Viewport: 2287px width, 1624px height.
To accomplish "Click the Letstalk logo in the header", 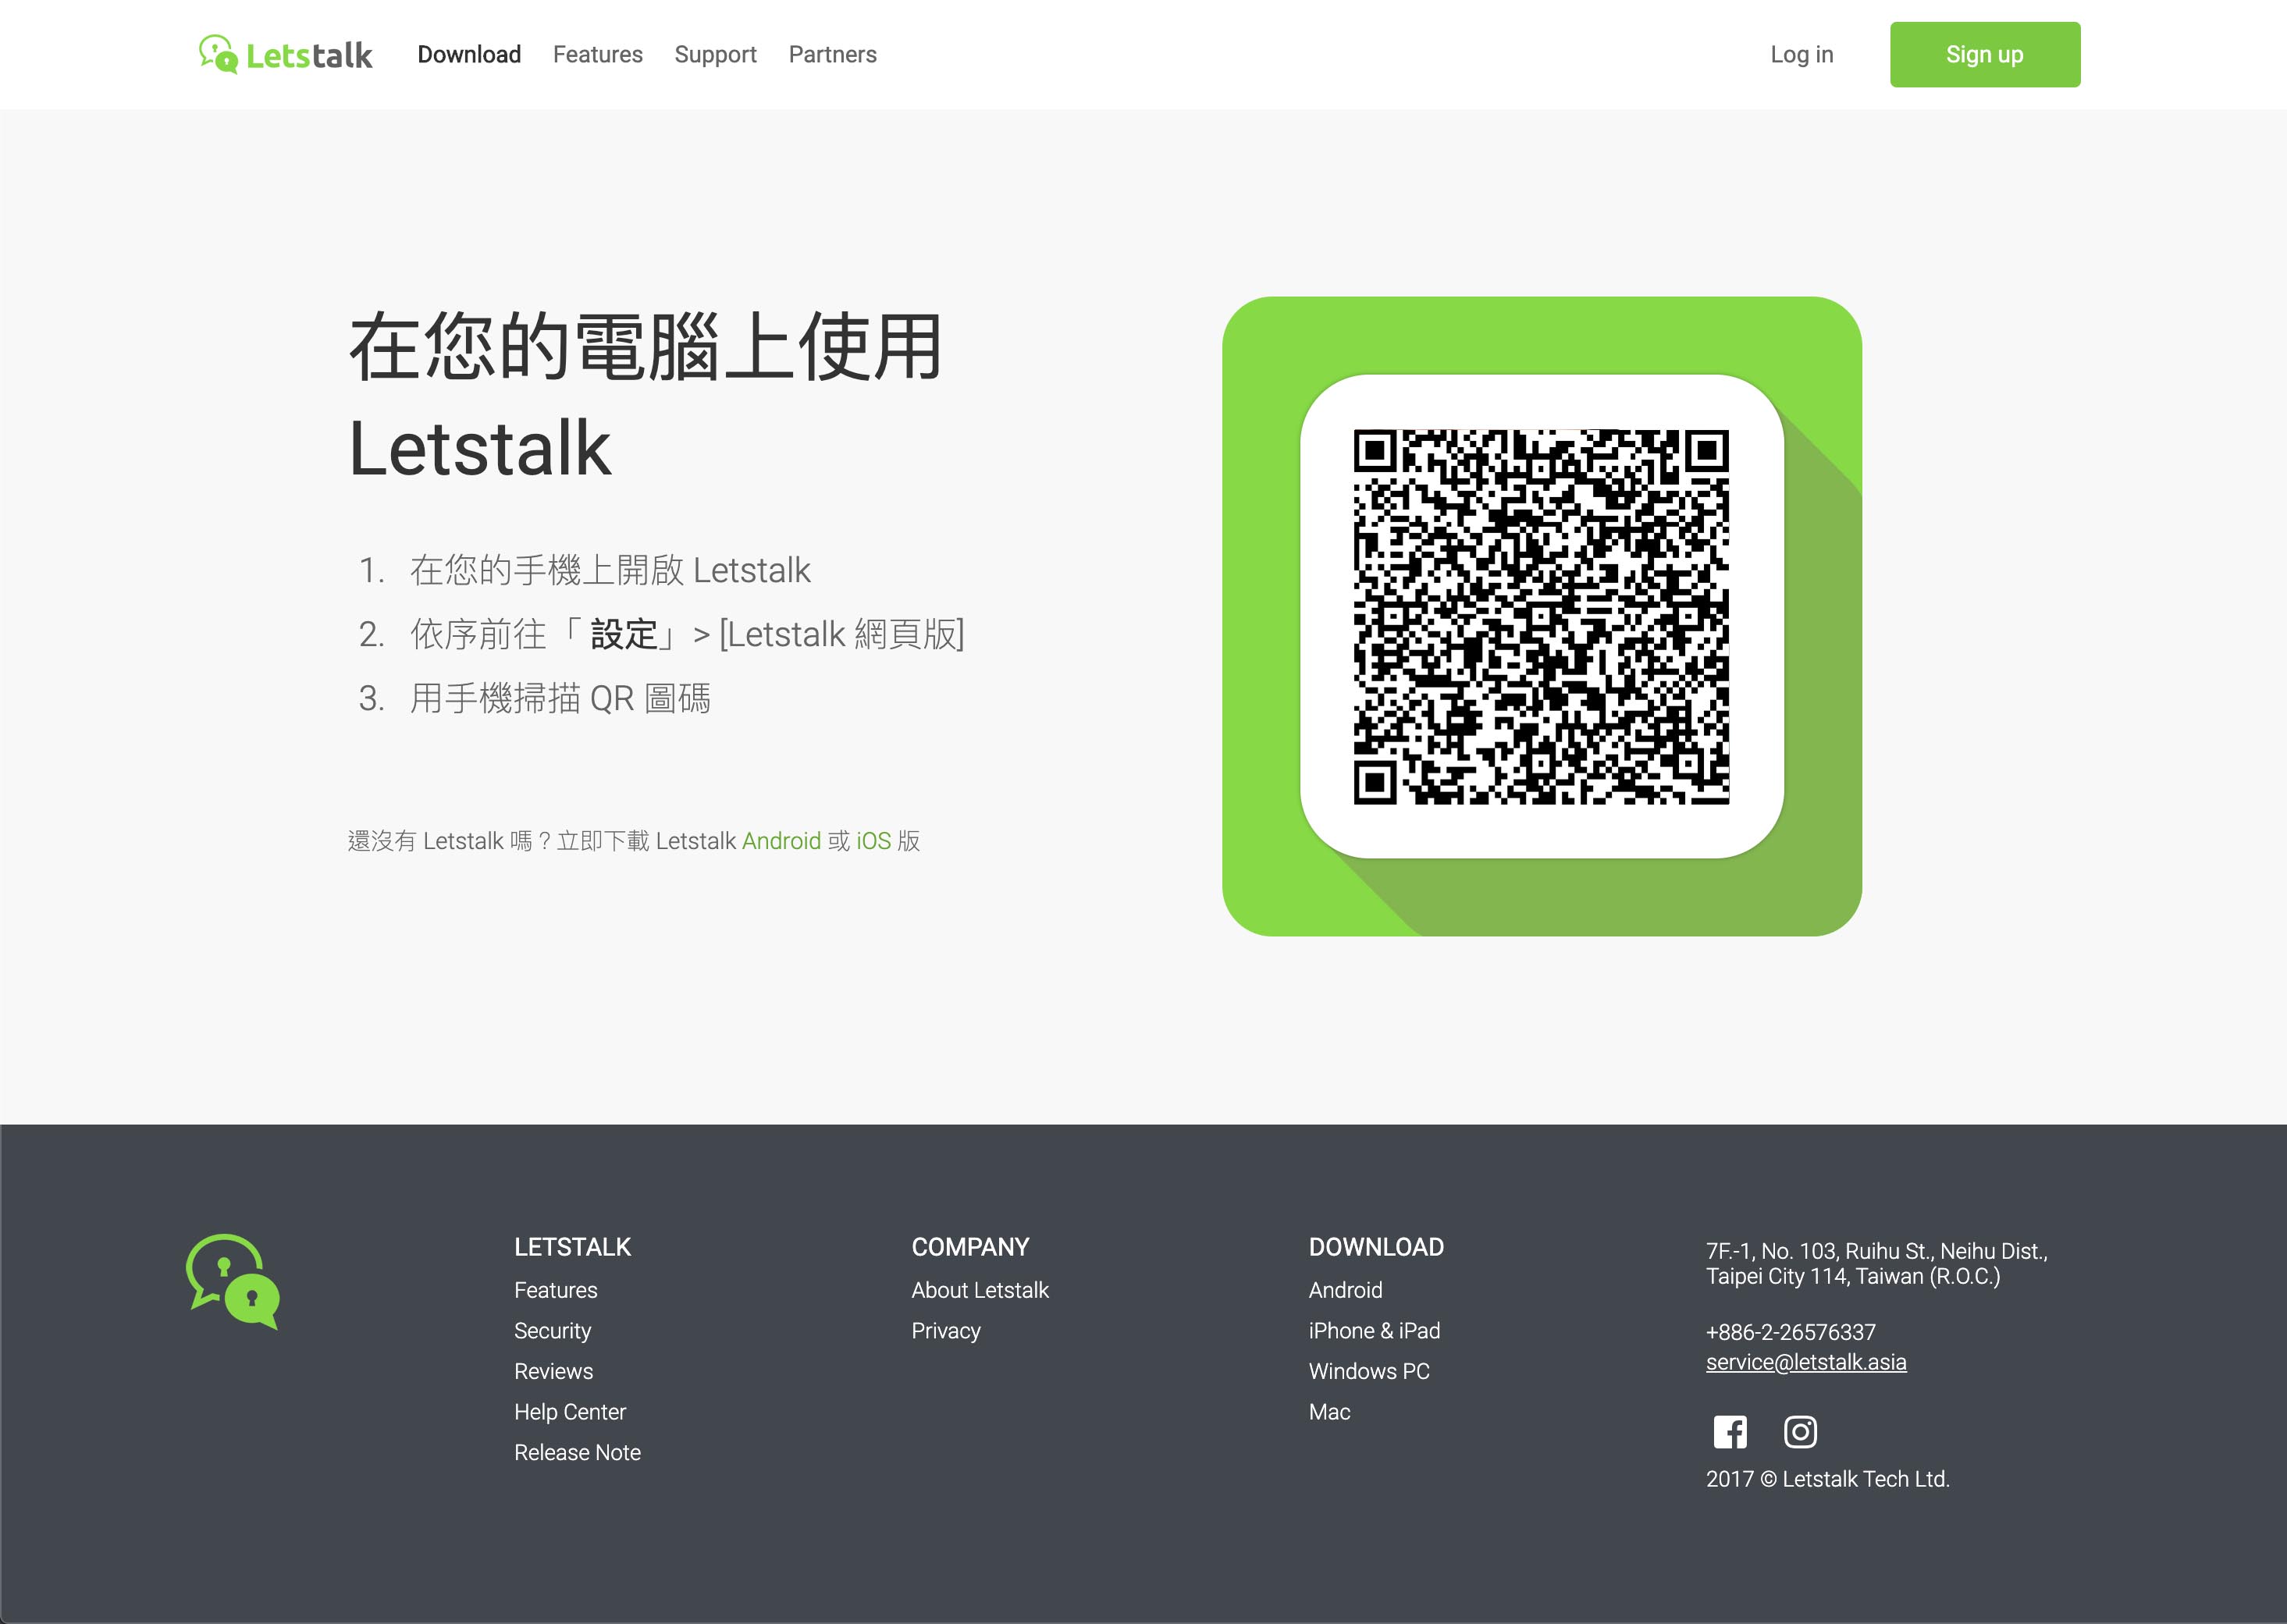I will click(x=285, y=54).
